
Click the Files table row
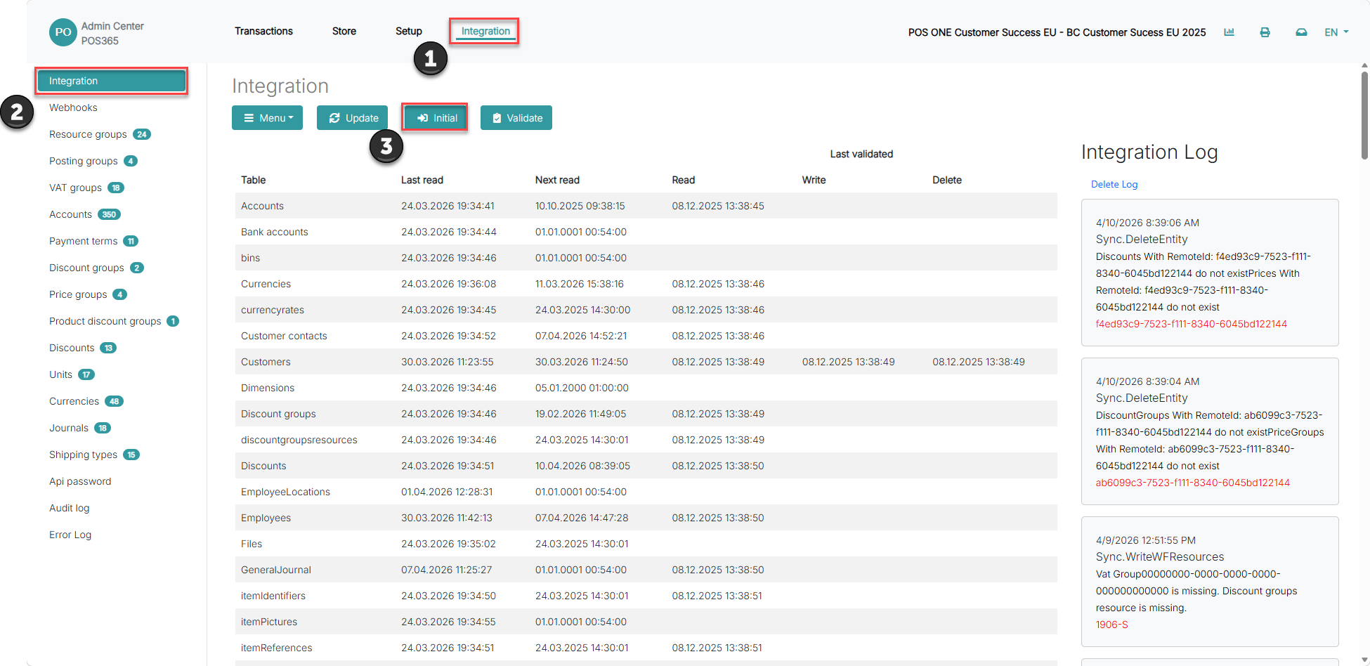point(646,544)
